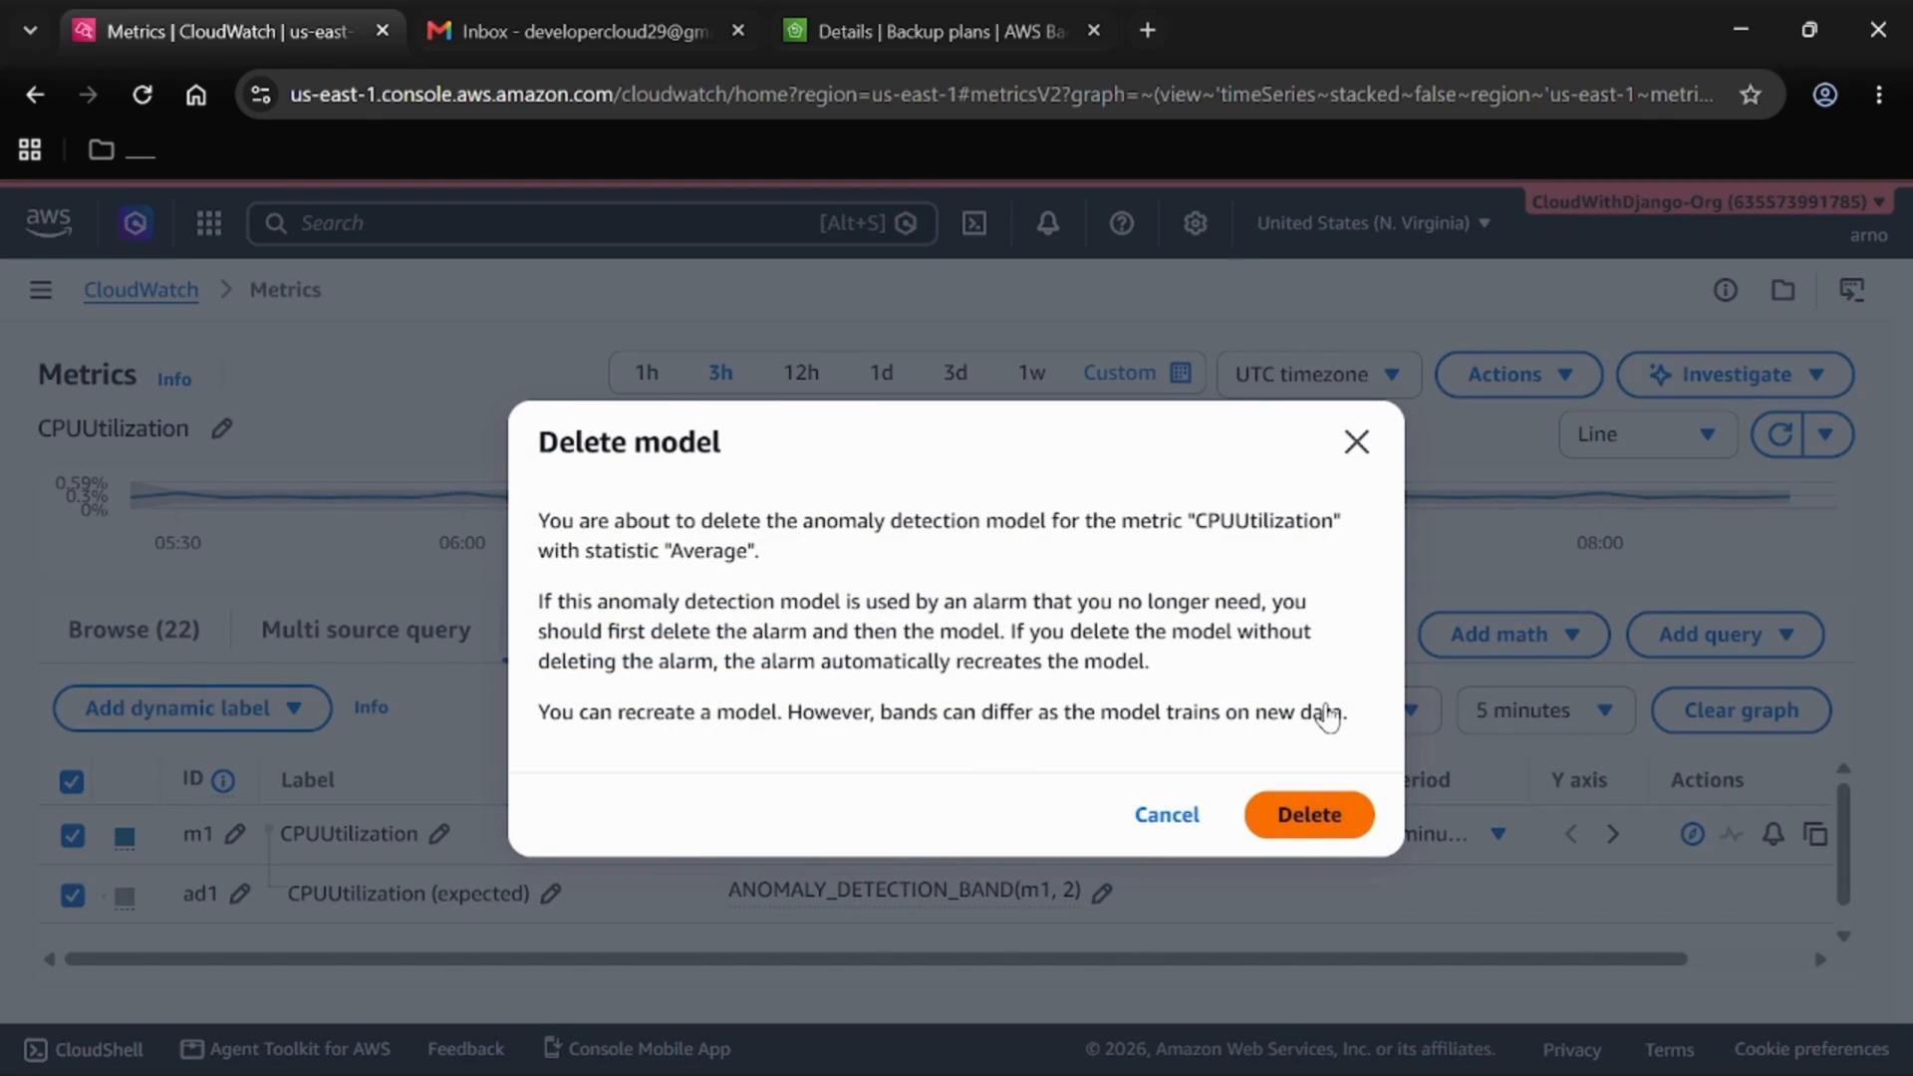The width and height of the screenshot is (1913, 1076).
Task: Open the AWS services grid menu
Action: (208, 223)
